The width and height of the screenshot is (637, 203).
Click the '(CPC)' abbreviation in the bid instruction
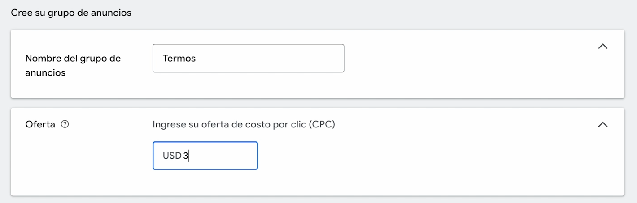pos(322,124)
